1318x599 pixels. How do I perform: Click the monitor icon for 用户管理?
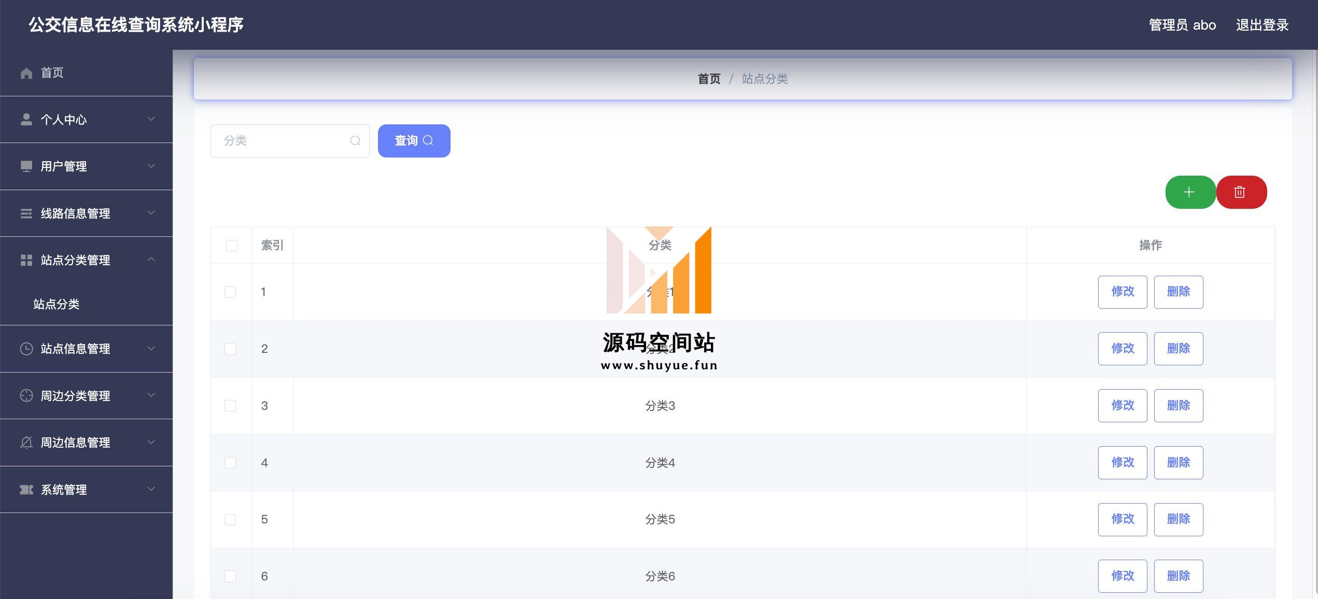[x=26, y=166]
